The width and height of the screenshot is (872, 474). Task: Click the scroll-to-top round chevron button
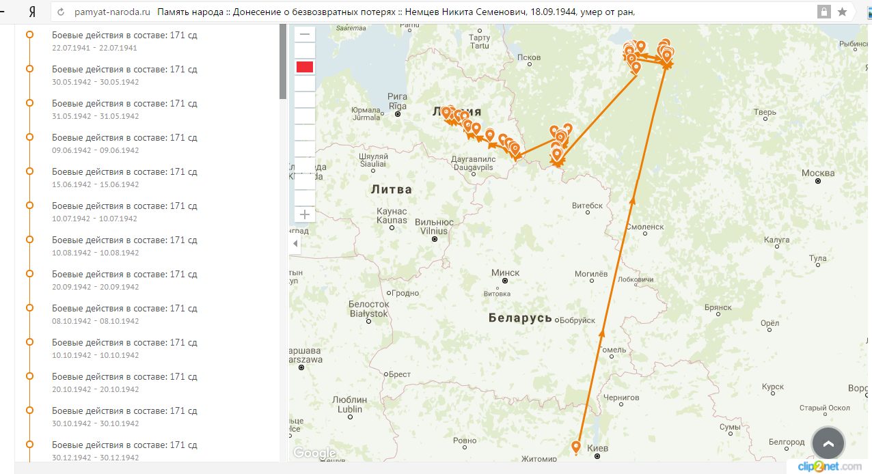coord(828,443)
